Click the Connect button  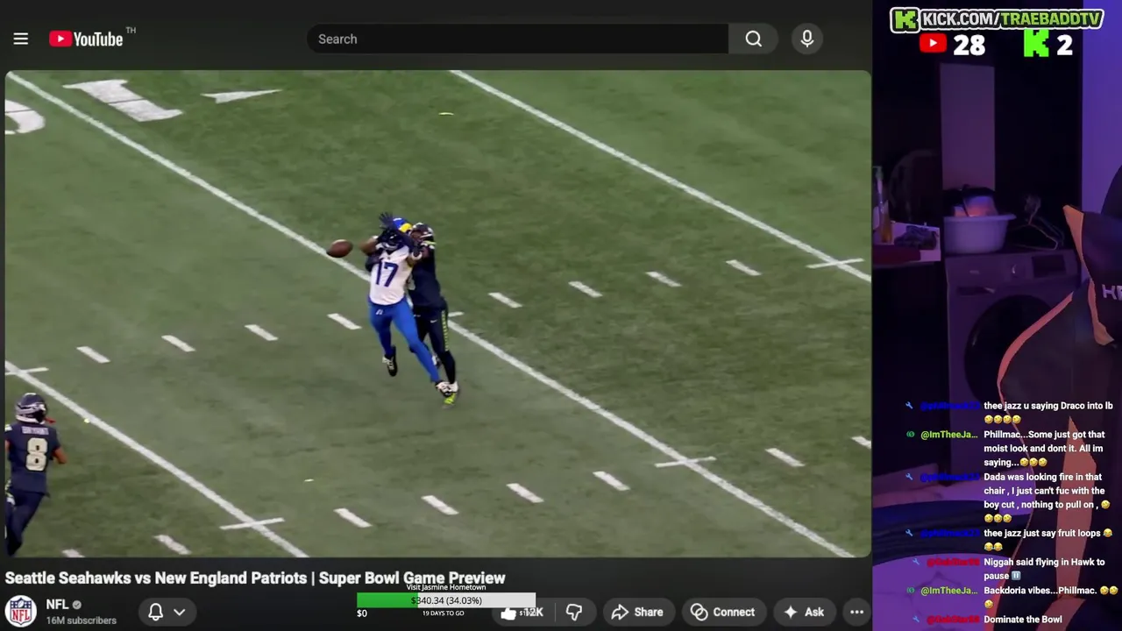tap(722, 612)
